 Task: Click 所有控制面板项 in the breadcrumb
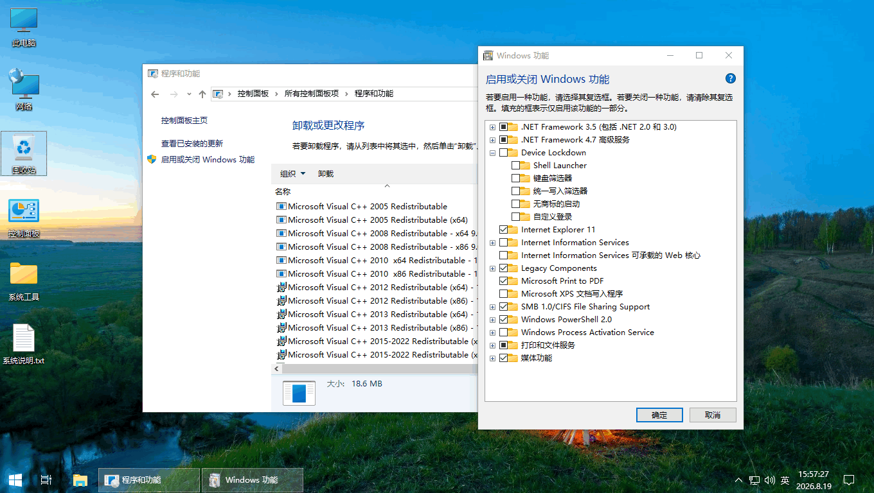[x=312, y=94]
